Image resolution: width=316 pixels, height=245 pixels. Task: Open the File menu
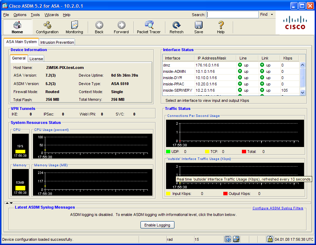(6, 15)
